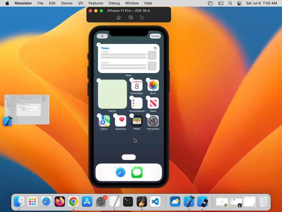Open Weather from the macOS Dock
The width and height of the screenshot is (282, 212).
pyautogui.click(x=175, y=201)
